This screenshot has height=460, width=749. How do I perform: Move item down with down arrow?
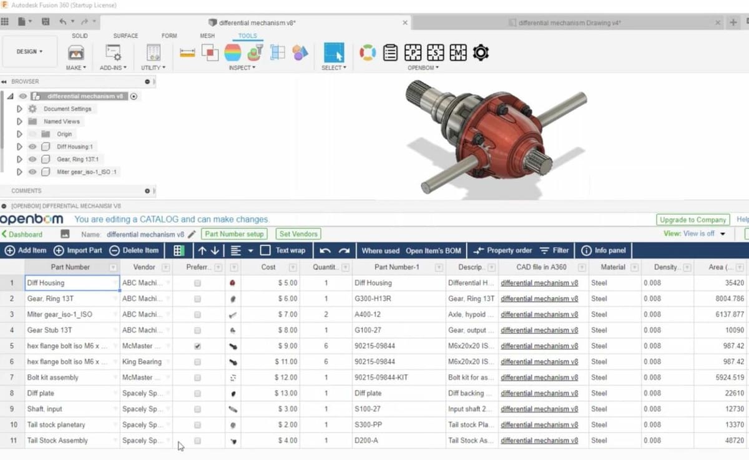[215, 251]
